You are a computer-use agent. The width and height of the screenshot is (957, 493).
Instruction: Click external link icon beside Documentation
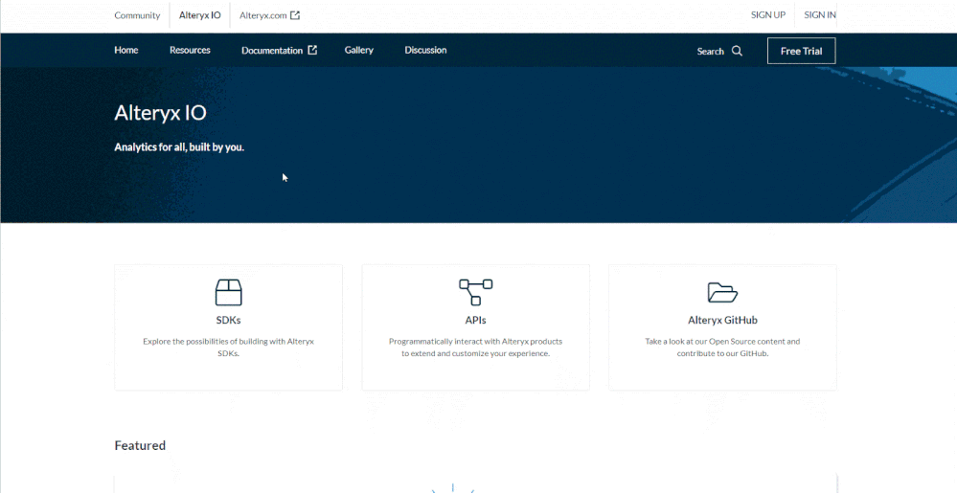click(312, 50)
